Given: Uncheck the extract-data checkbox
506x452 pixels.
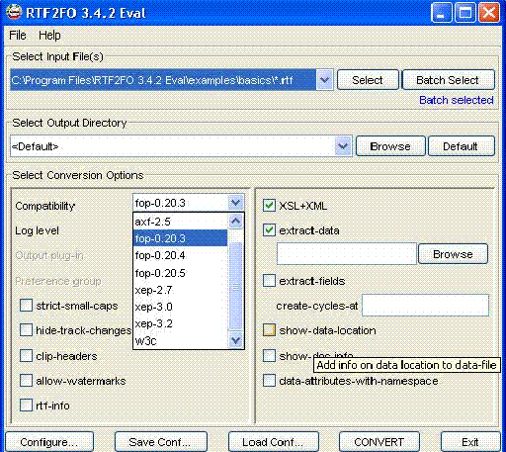Looking at the screenshot, I should pos(269,230).
